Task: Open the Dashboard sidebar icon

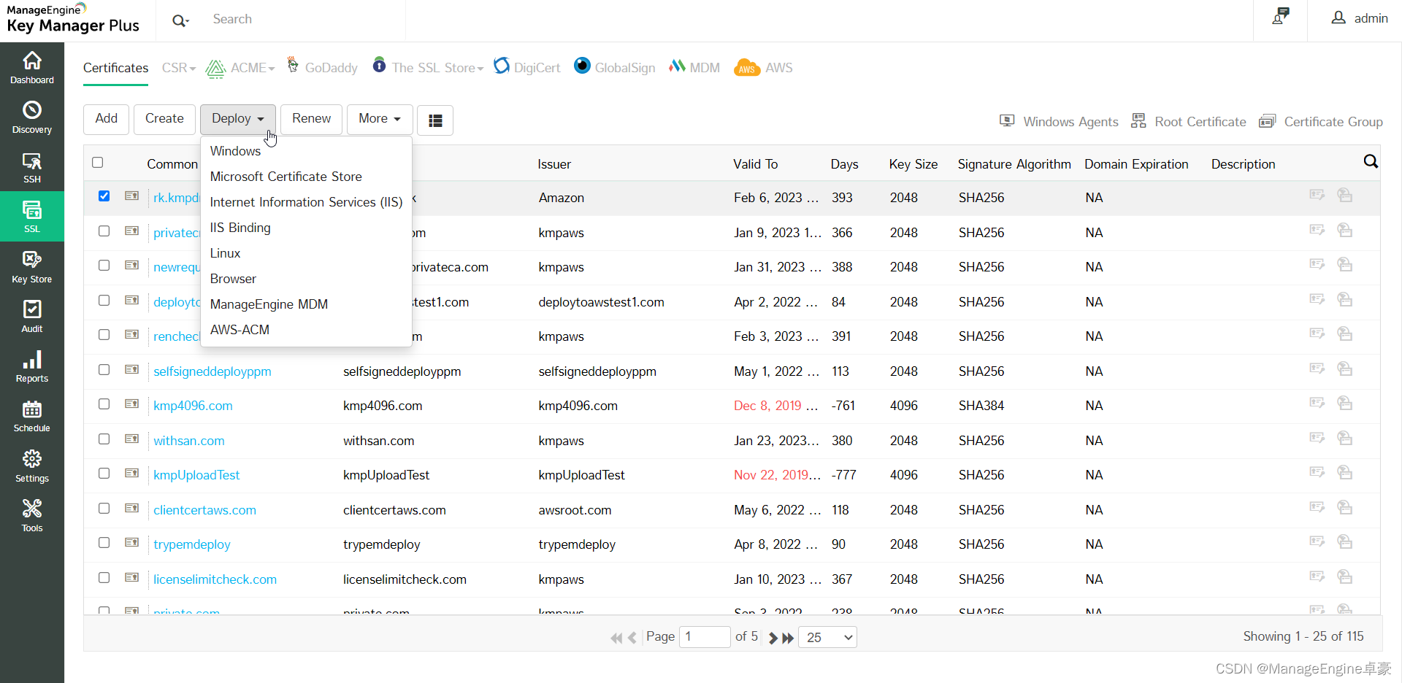Action: point(32,67)
